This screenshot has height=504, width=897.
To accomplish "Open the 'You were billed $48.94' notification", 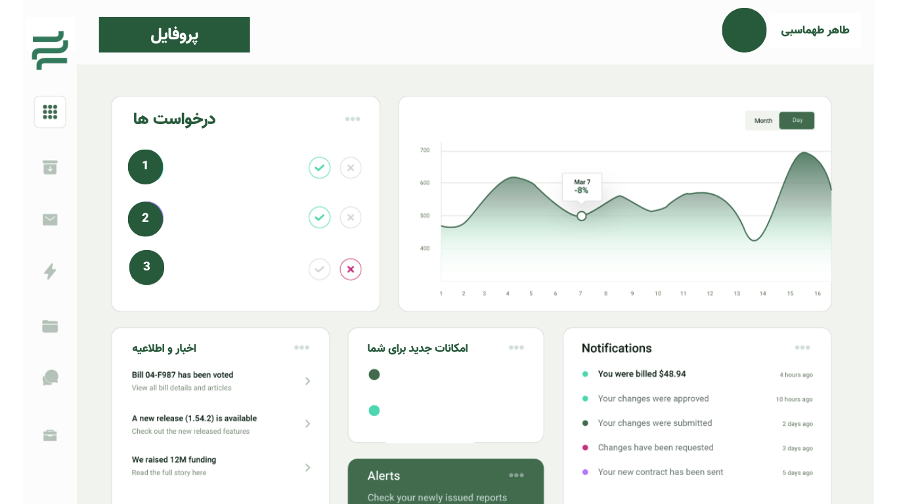I will pos(642,374).
